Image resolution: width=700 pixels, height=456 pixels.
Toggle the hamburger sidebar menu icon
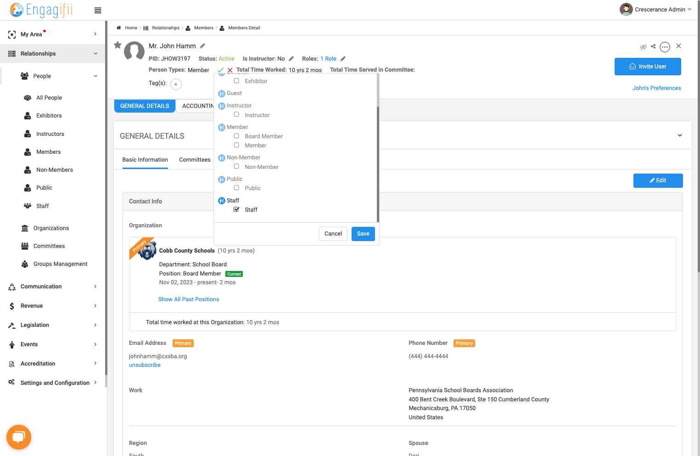click(98, 10)
